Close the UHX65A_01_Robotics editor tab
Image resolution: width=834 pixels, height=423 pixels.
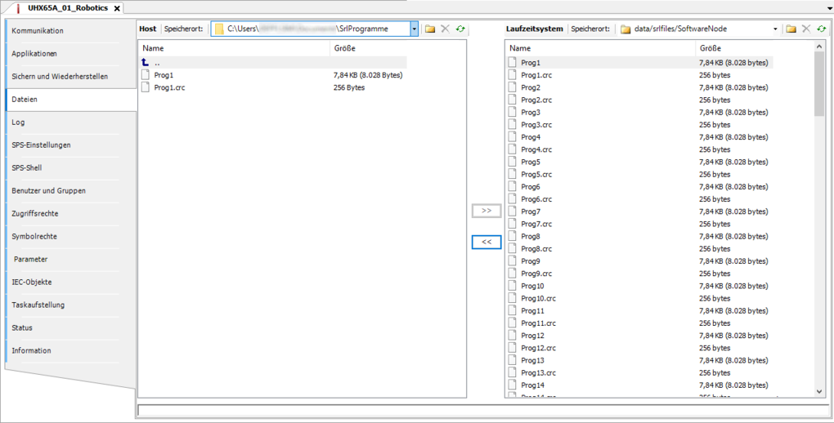coord(117,8)
